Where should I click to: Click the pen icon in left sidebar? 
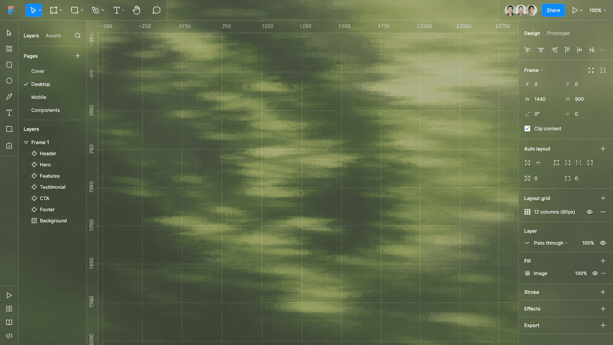click(9, 96)
